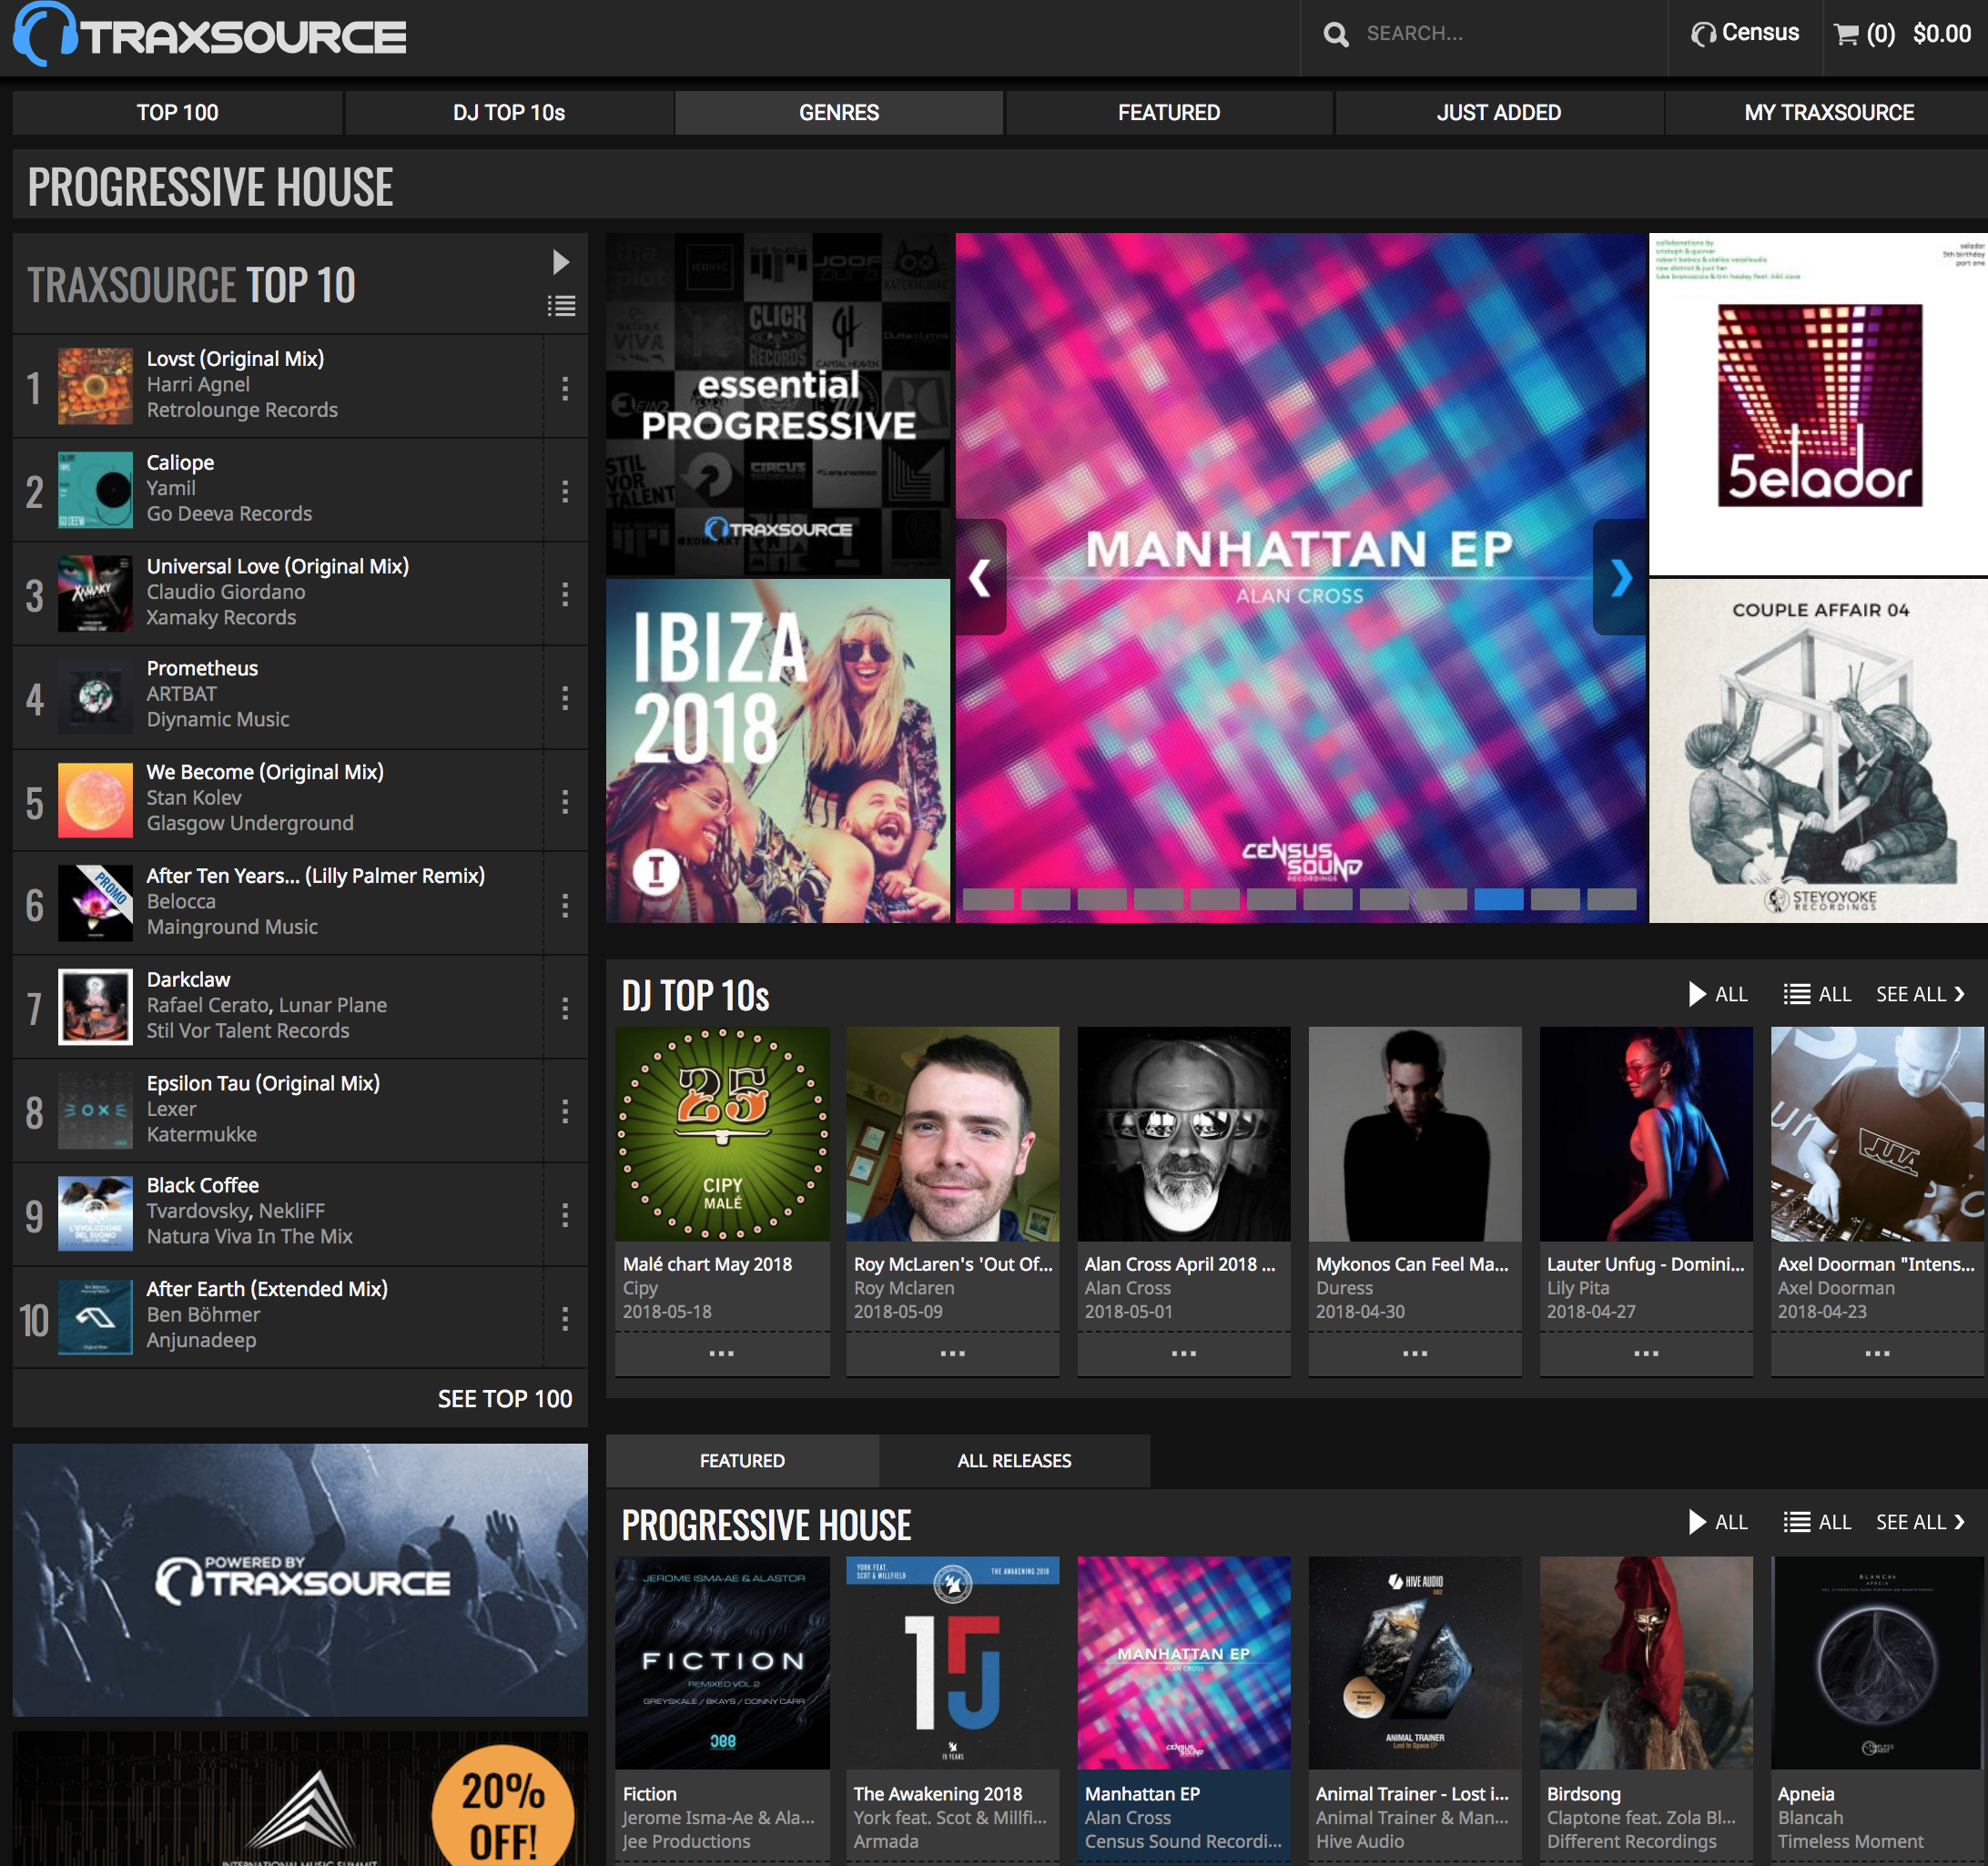
Task: Open options menu for Darkclaw track
Action: point(565,1009)
